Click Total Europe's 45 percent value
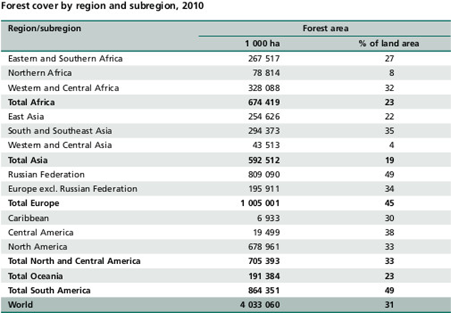 click(x=389, y=204)
